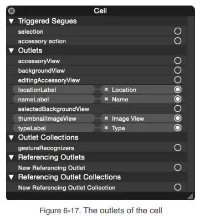Click the resize grip at panel corner
200x216 pixels.
coord(191,197)
